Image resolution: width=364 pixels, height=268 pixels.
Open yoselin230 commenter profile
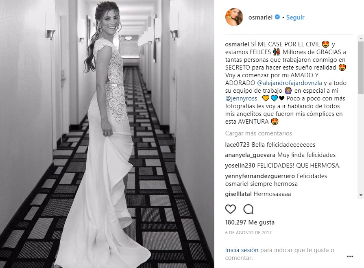tap(240, 166)
